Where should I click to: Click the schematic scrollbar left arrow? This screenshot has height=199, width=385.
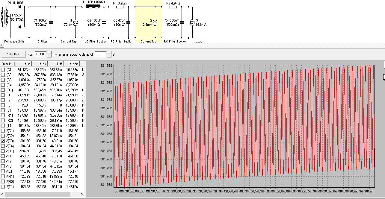pyautogui.click(x=1, y=45)
